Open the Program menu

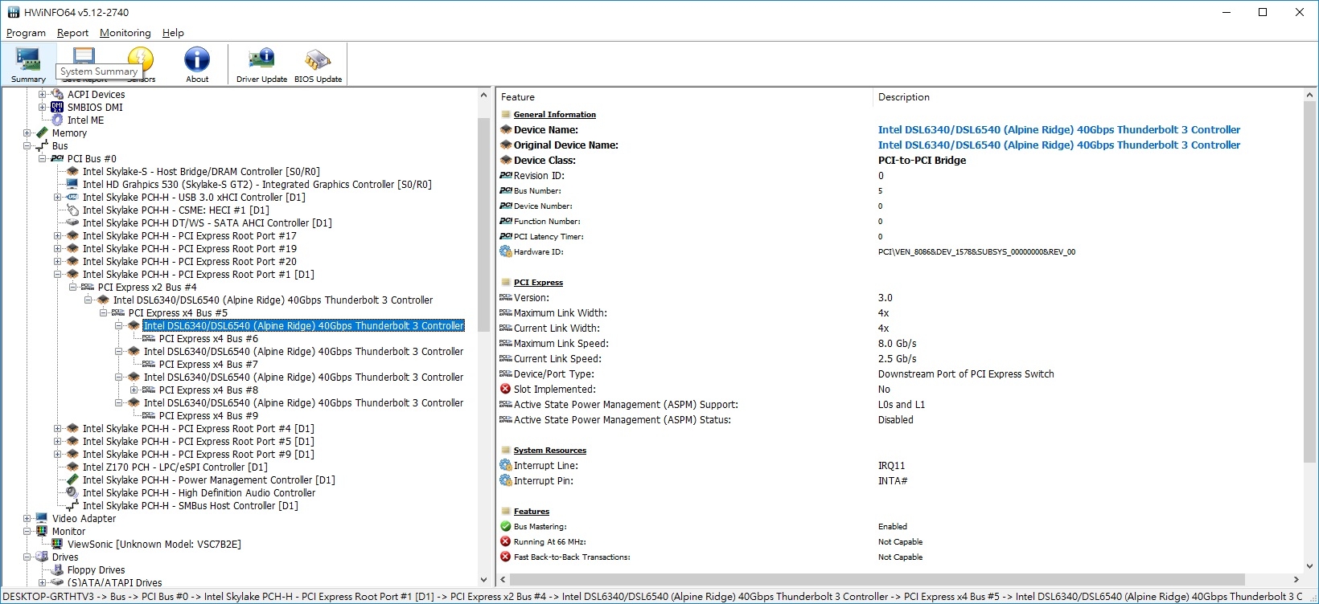coord(26,33)
